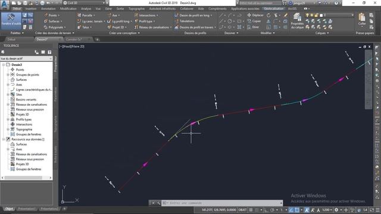Open the Annotation ribbon tab
Viewport: 381px width, 214px height.
[x=48, y=8]
